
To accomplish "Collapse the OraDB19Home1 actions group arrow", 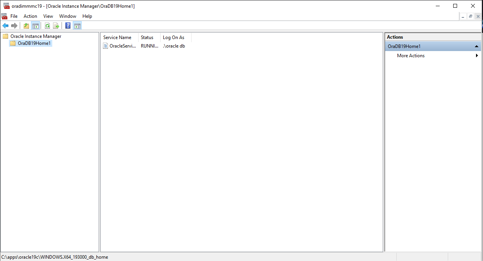I will (476, 46).
